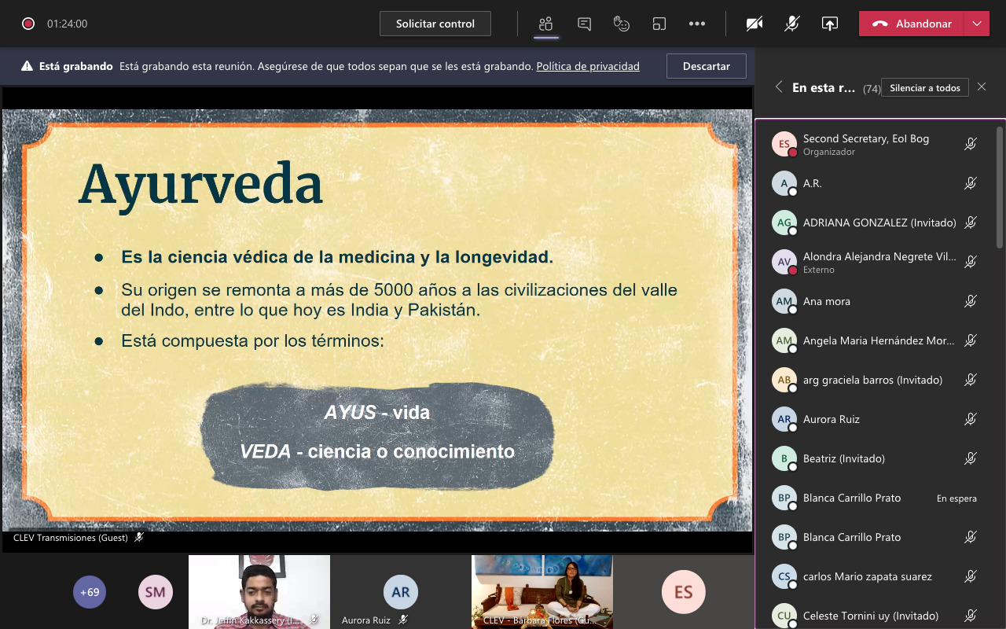Viewport: 1006px width, 629px height.
Task: Unmute the microphone in the toolbar
Action: (x=791, y=24)
